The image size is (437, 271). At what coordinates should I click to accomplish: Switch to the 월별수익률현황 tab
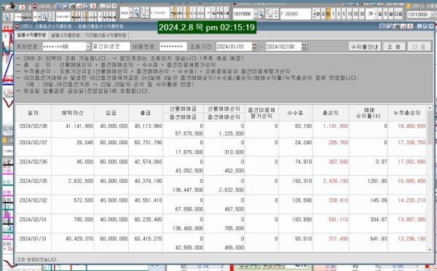pos(66,35)
